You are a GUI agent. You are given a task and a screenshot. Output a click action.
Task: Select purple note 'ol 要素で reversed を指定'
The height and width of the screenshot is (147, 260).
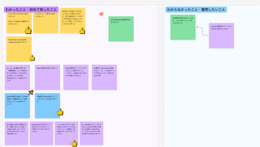104,77
